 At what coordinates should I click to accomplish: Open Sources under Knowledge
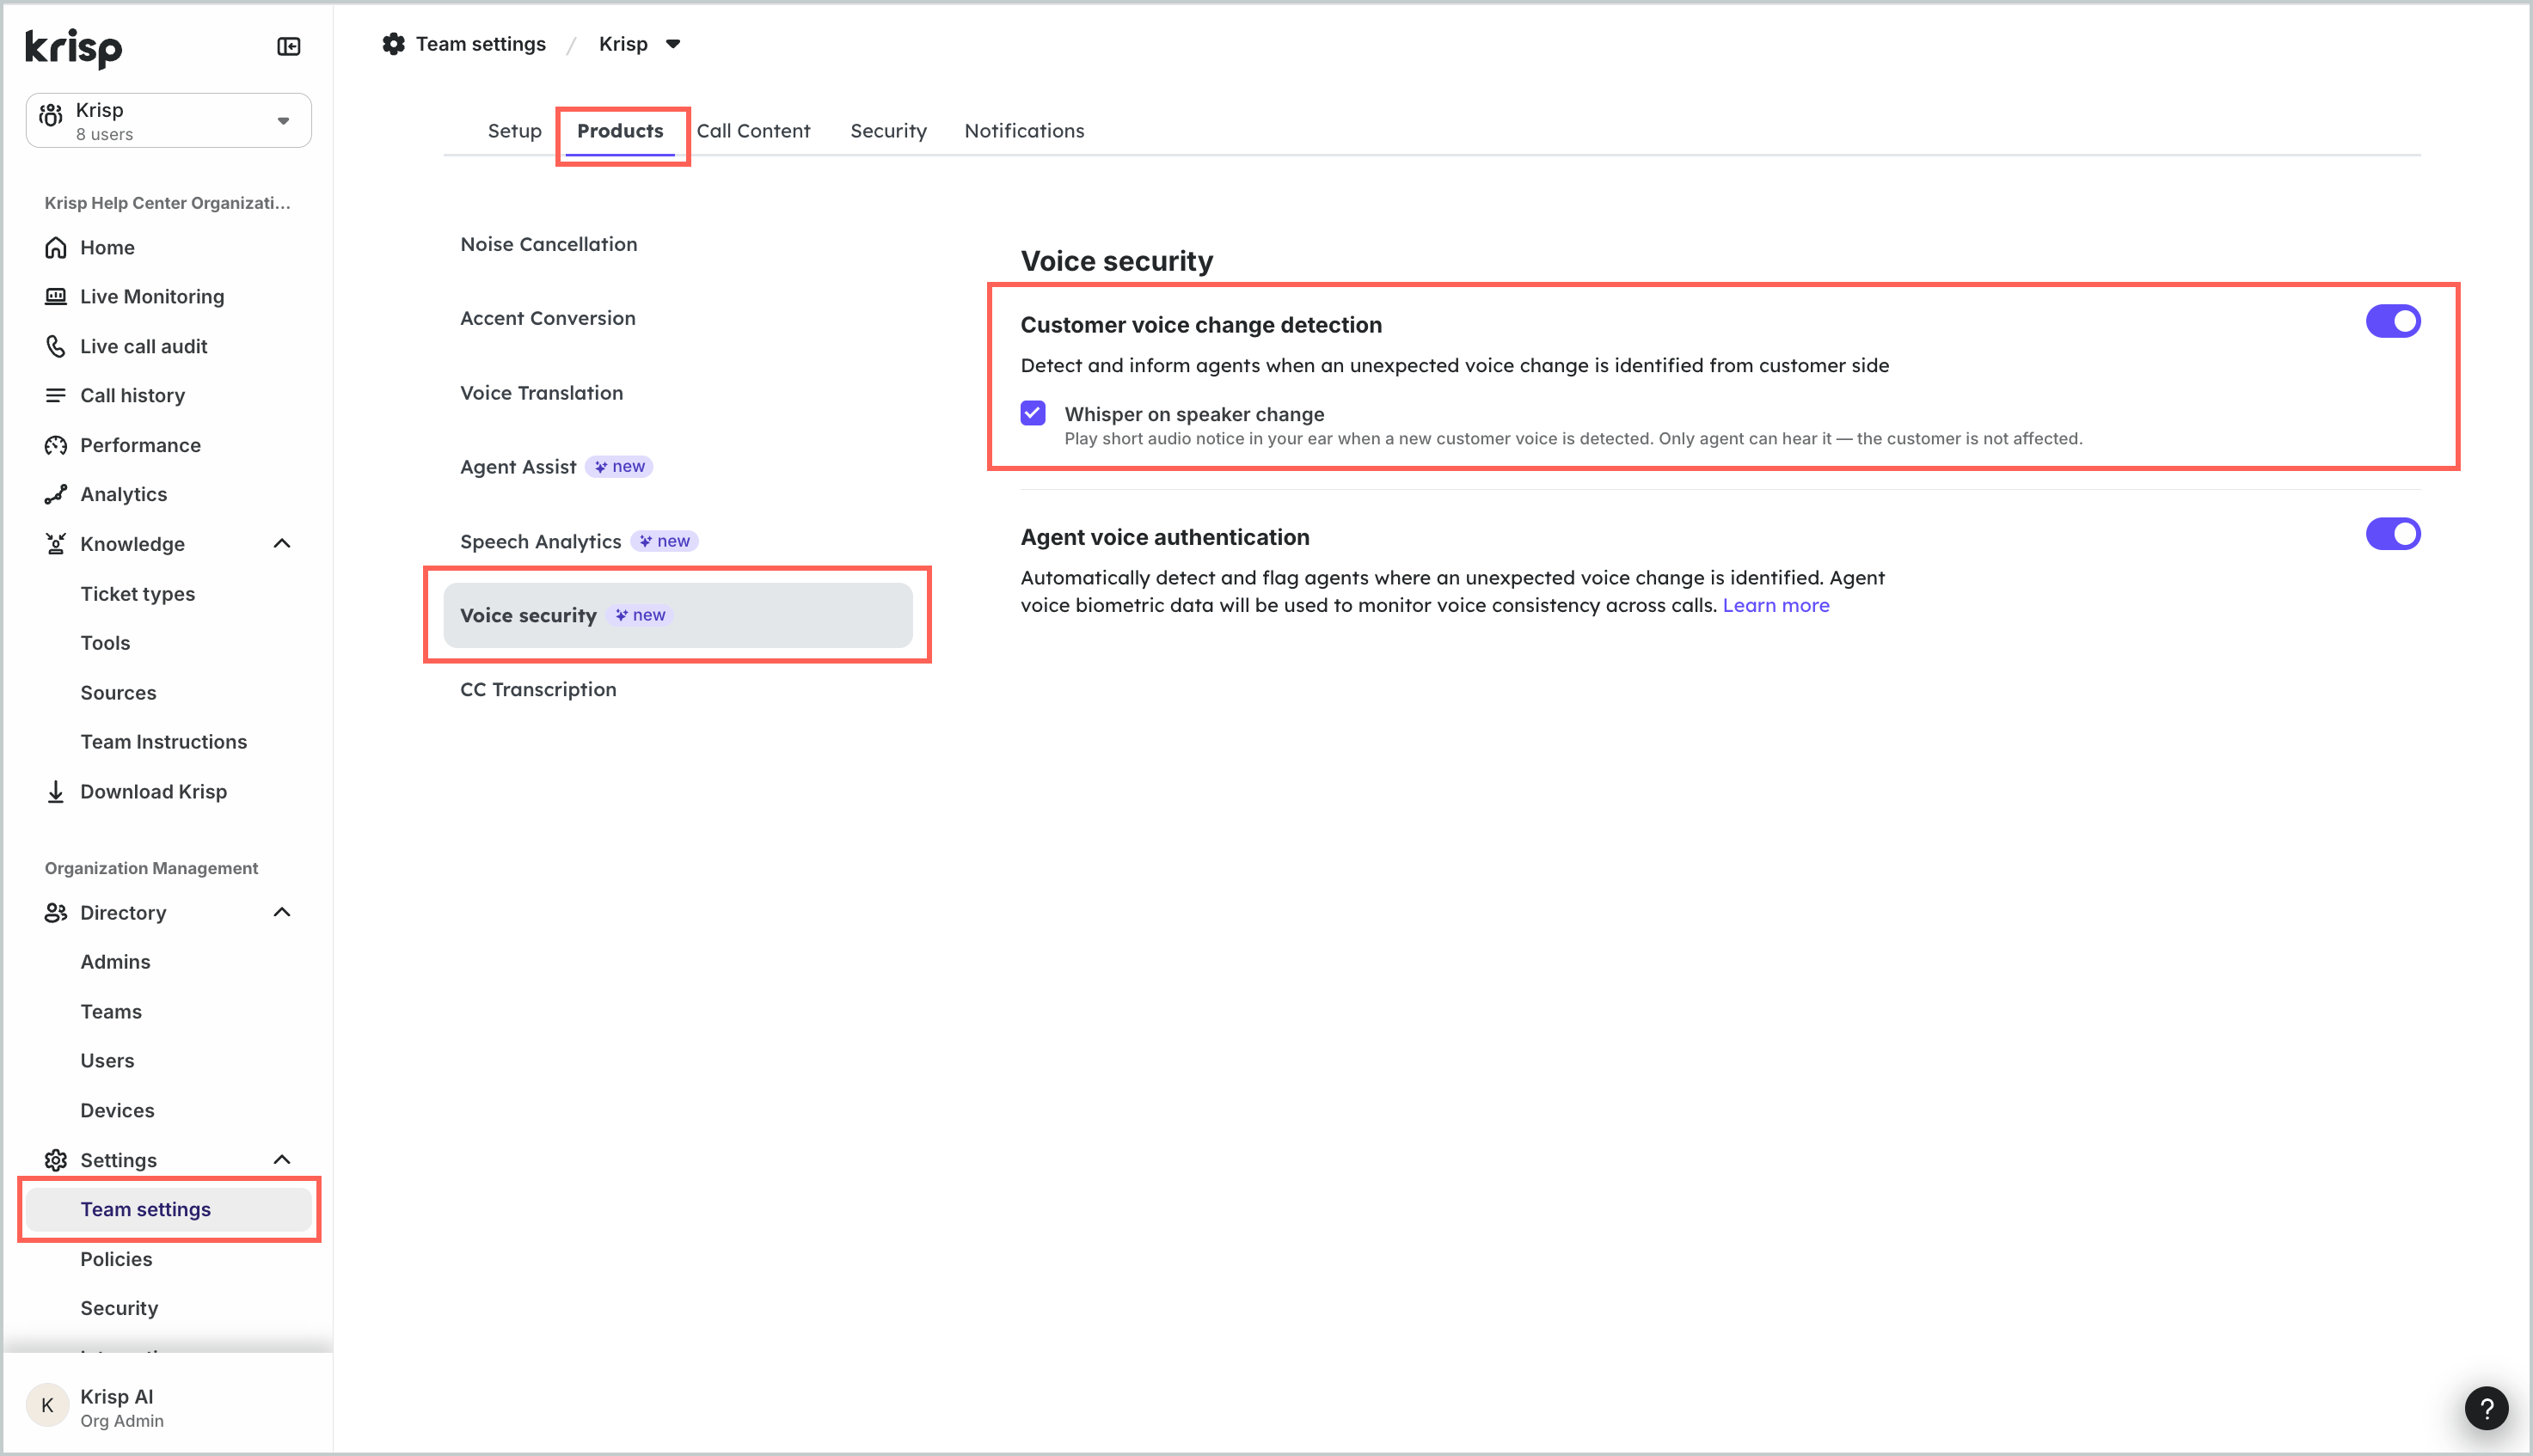pos(118,693)
